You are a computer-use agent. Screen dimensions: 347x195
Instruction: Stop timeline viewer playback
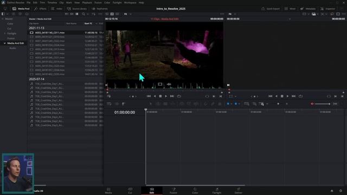282,96
